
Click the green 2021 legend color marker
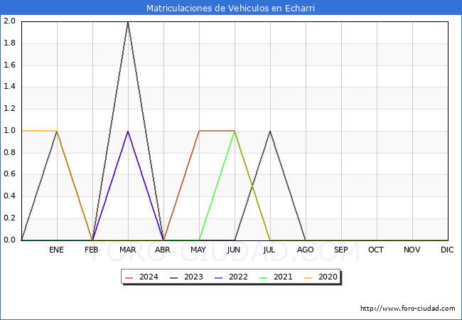coord(264,278)
